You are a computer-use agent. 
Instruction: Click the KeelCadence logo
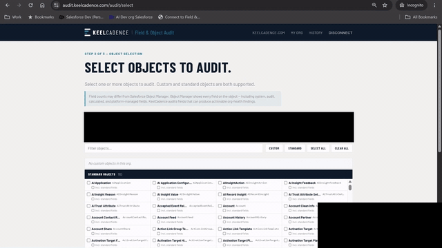pos(106,32)
